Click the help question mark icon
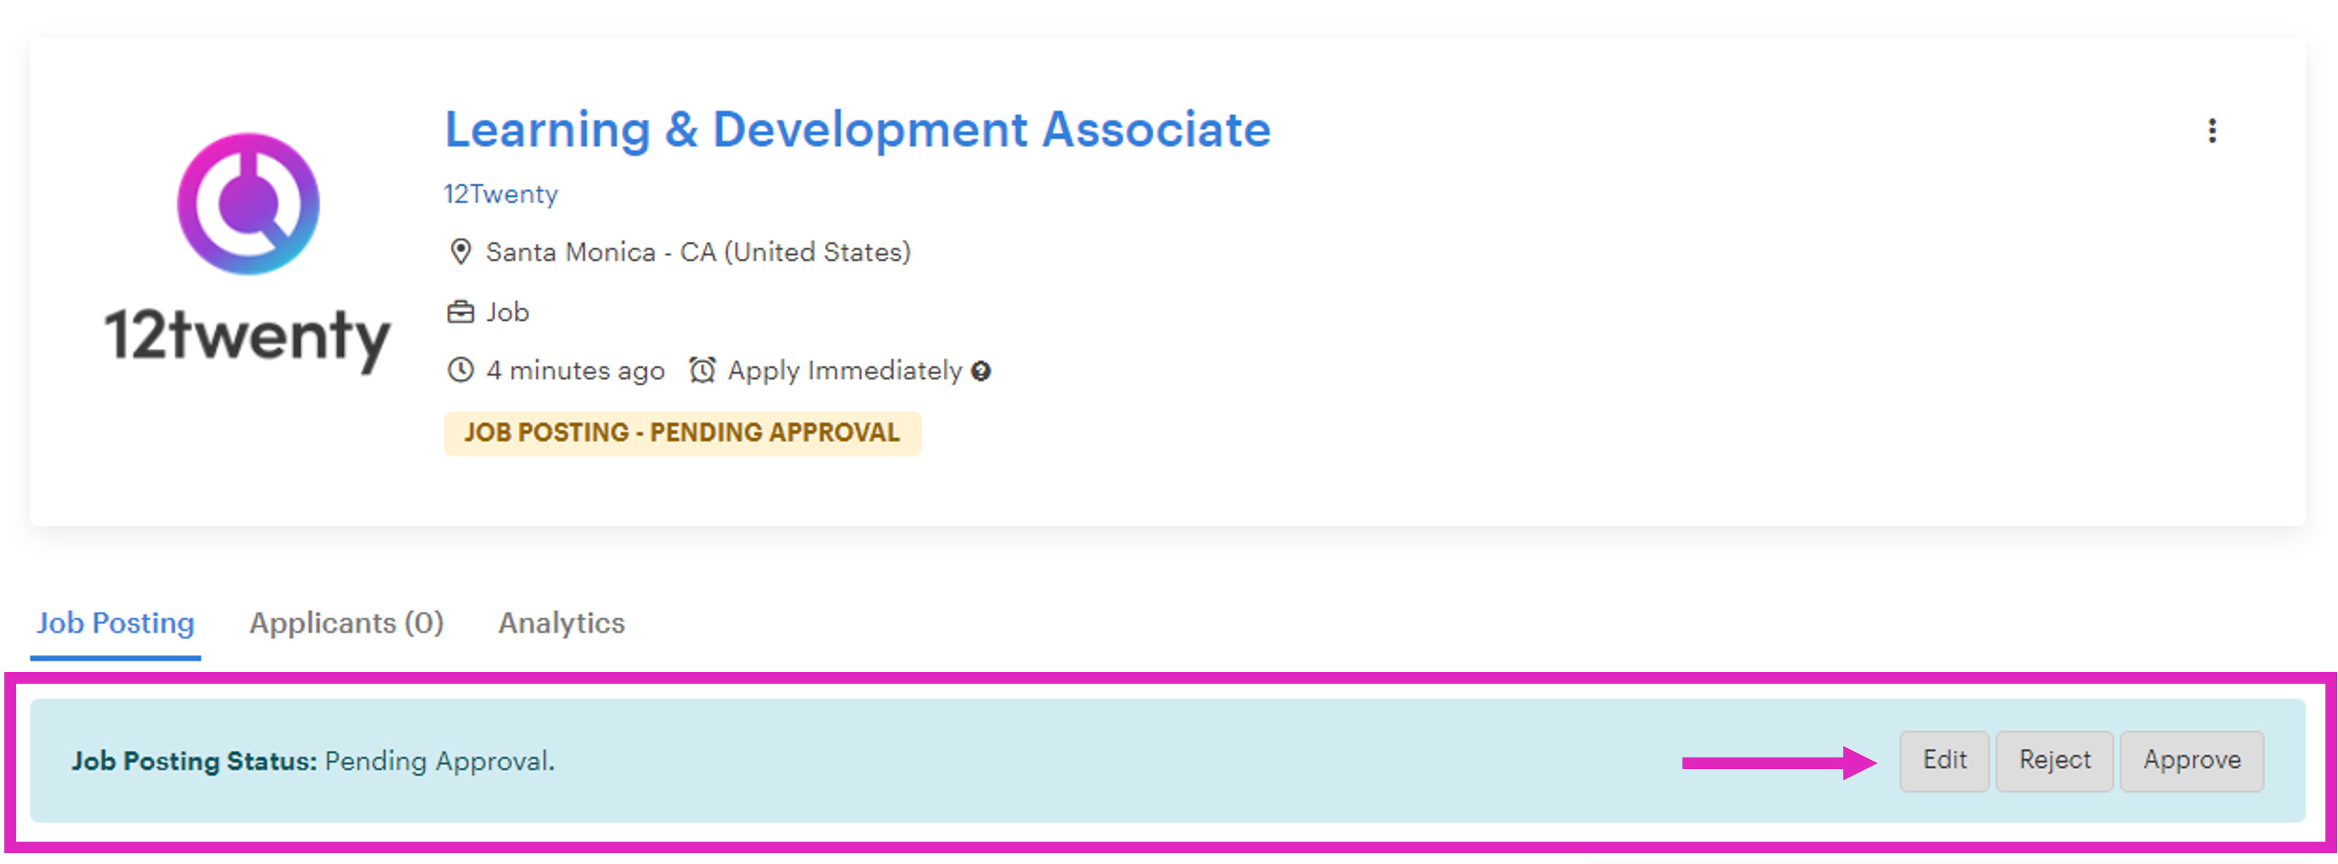The width and height of the screenshot is (2338, 864). 980,372
